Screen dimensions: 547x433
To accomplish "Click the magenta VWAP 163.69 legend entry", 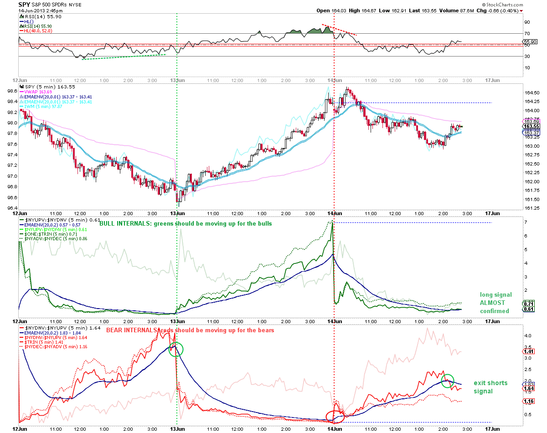I will 36,91.
